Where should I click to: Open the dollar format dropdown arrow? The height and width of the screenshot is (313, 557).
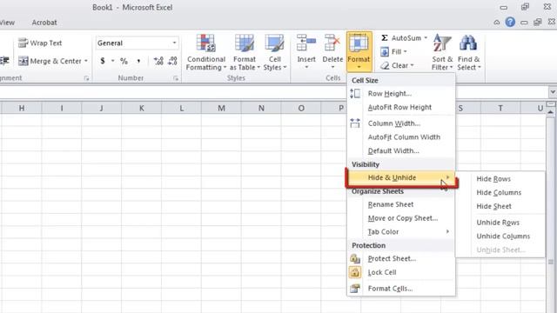point(112,61)
